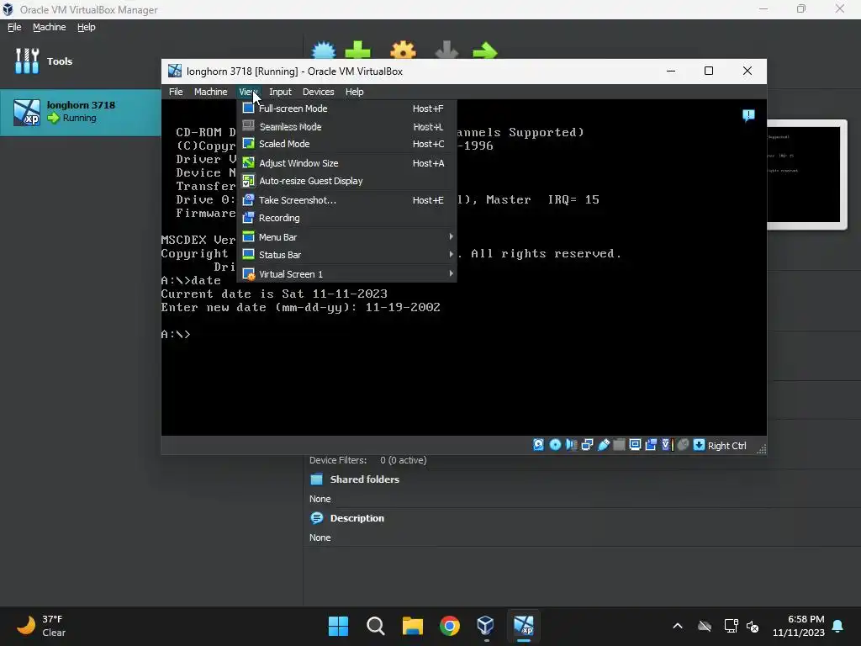
Task: Click the USB status bar icon
Action: point(604,445)
